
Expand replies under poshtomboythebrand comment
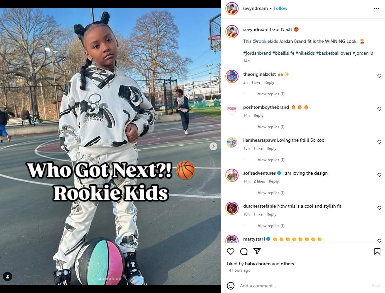click(271, 127)
